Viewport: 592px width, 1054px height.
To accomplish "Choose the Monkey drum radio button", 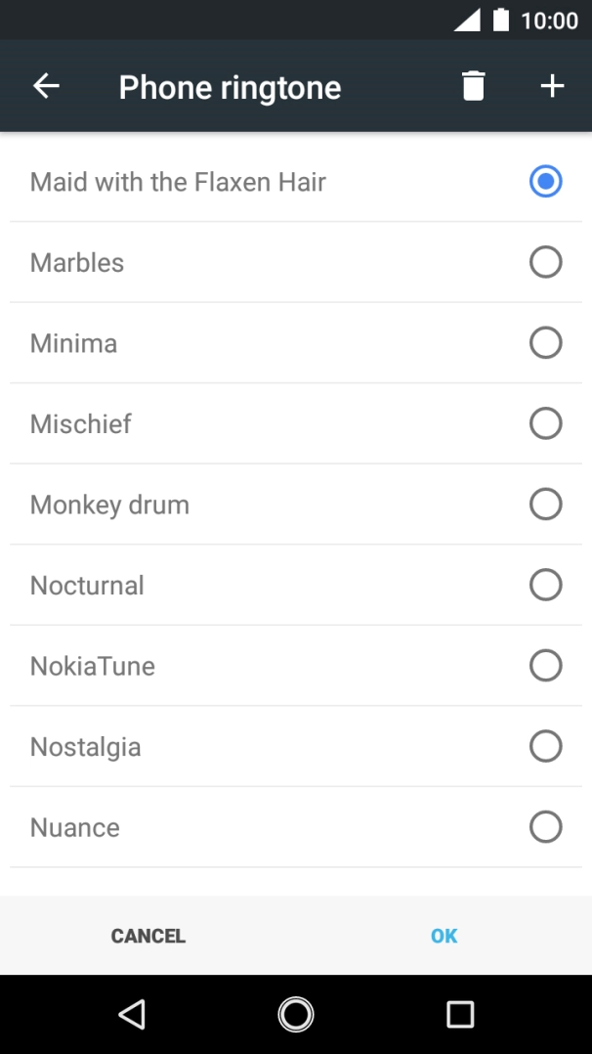I will coord(545,505).
